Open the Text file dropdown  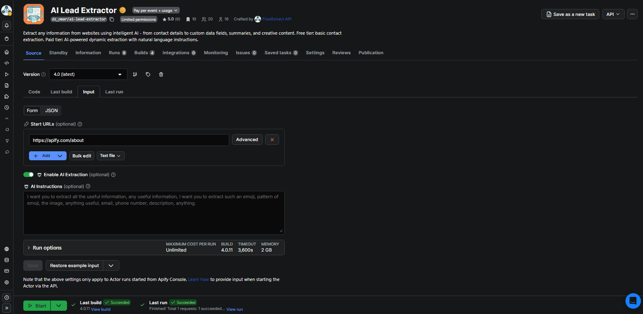tap(110, 156)
